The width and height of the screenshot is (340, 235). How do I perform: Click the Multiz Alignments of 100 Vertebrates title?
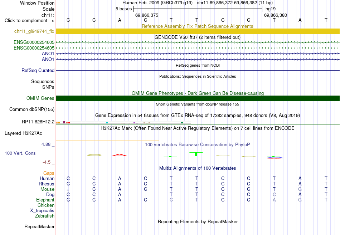[x=198, y=168]
